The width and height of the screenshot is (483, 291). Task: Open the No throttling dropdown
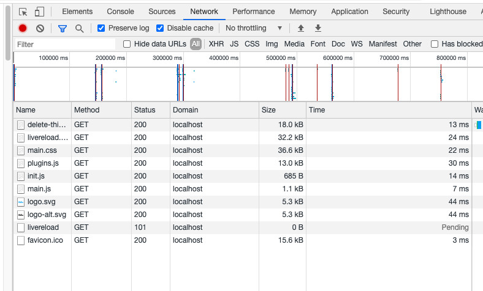pos(254,28)
